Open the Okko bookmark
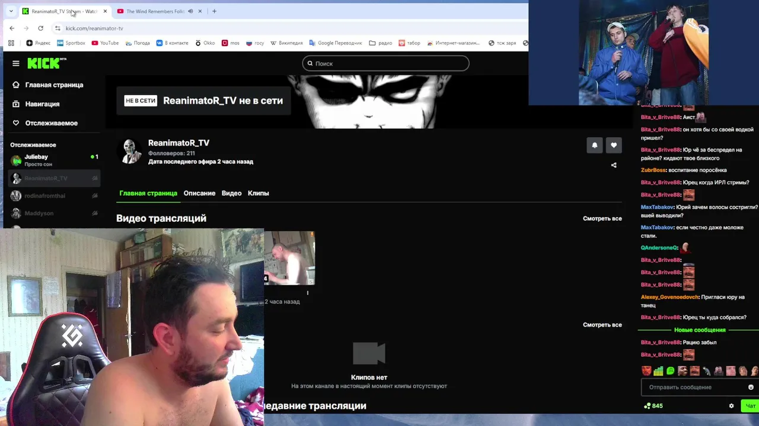 tap(205, 43)
